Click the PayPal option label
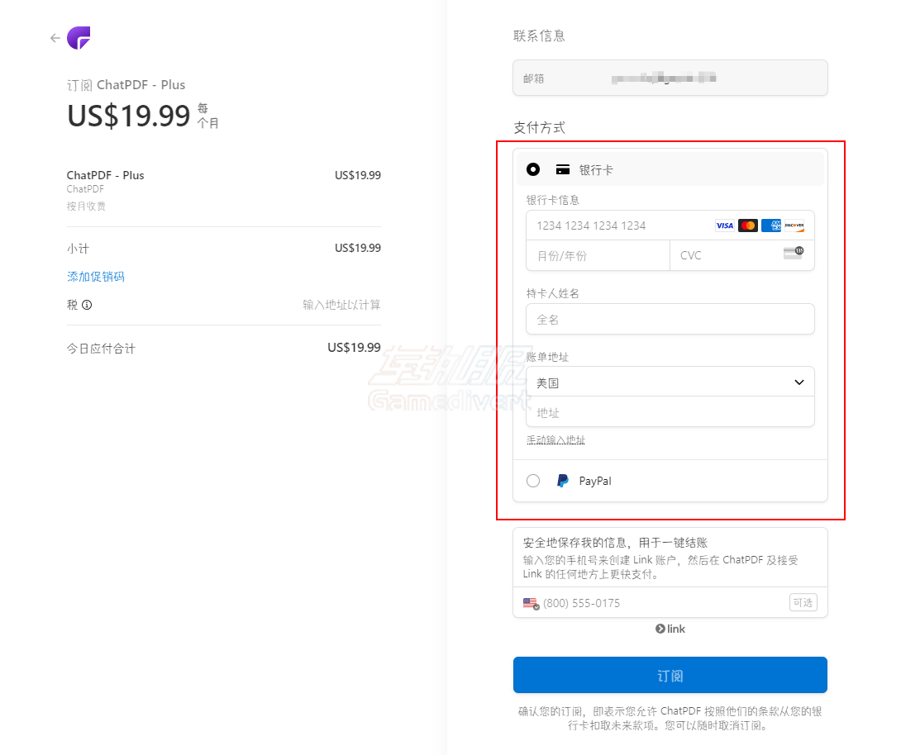The width and height of the screenshot is (901, 755). 595,481
